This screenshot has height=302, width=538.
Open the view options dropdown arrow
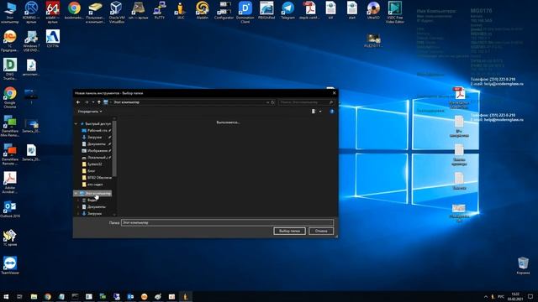[320, 112]
